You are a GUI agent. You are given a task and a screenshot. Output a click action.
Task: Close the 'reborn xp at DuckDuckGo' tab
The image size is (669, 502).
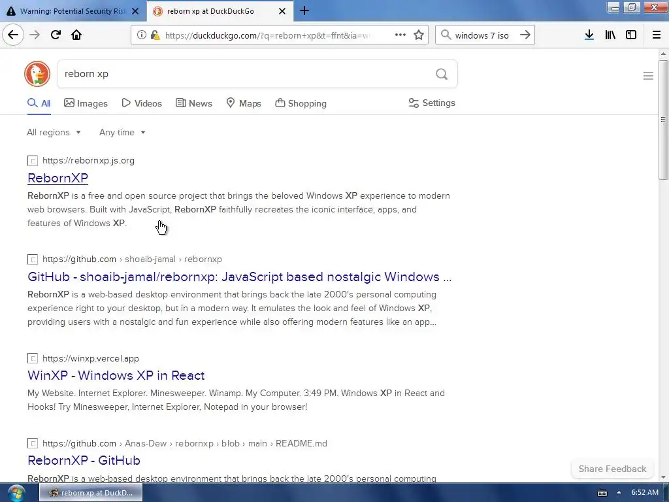pyautogui.click(x=282, y=11)
